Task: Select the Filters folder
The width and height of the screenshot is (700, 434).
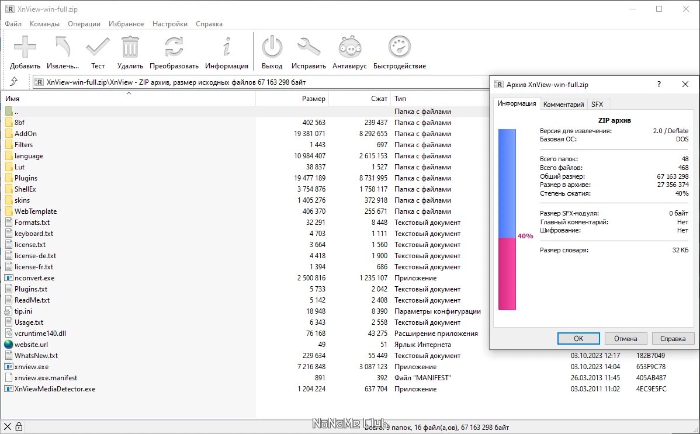Action: [23, 145]
